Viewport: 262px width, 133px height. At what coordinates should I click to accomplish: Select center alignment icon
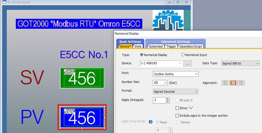tap(233, 83)
